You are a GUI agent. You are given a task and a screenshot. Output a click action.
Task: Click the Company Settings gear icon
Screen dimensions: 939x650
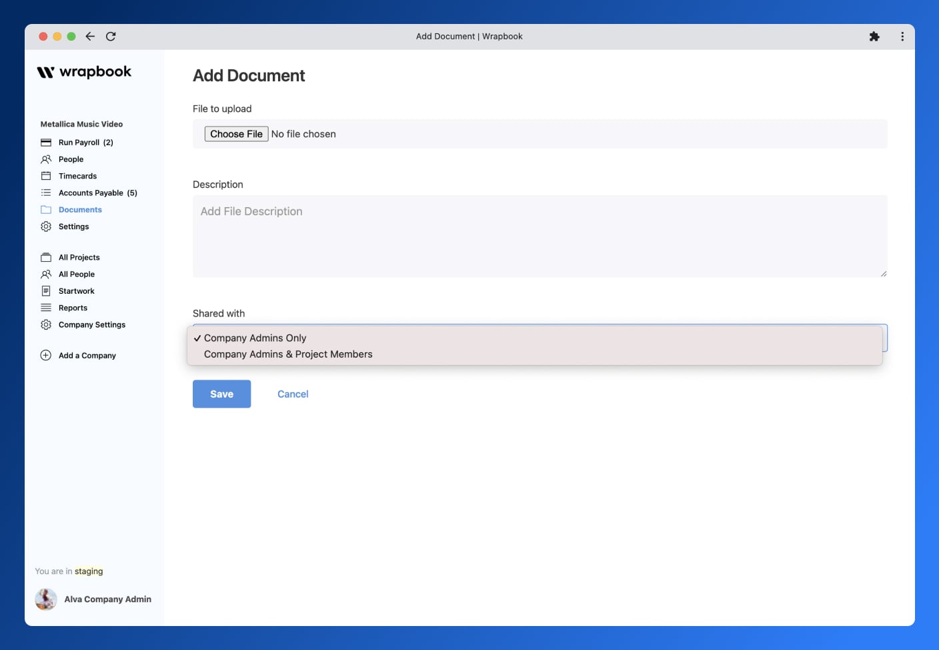pos(45,324)
